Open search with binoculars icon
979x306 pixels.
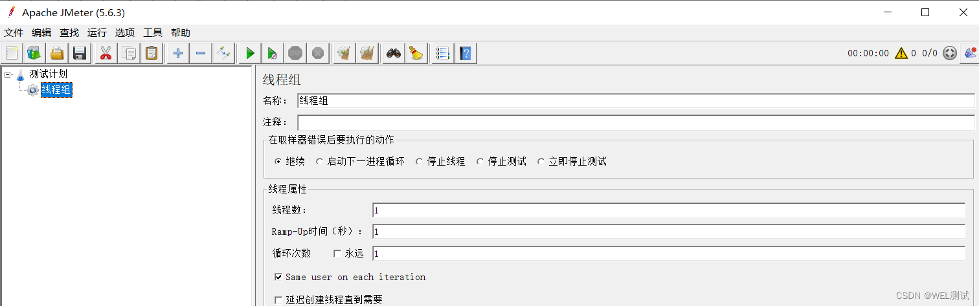393,53
